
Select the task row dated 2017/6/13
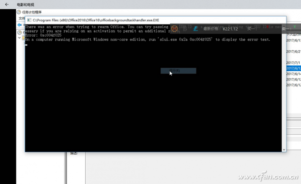pyautogui.click(x=294, y=41)
